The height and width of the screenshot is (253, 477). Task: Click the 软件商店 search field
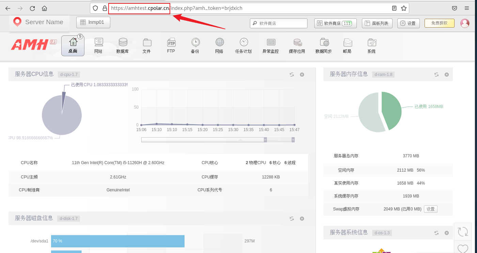279,23
